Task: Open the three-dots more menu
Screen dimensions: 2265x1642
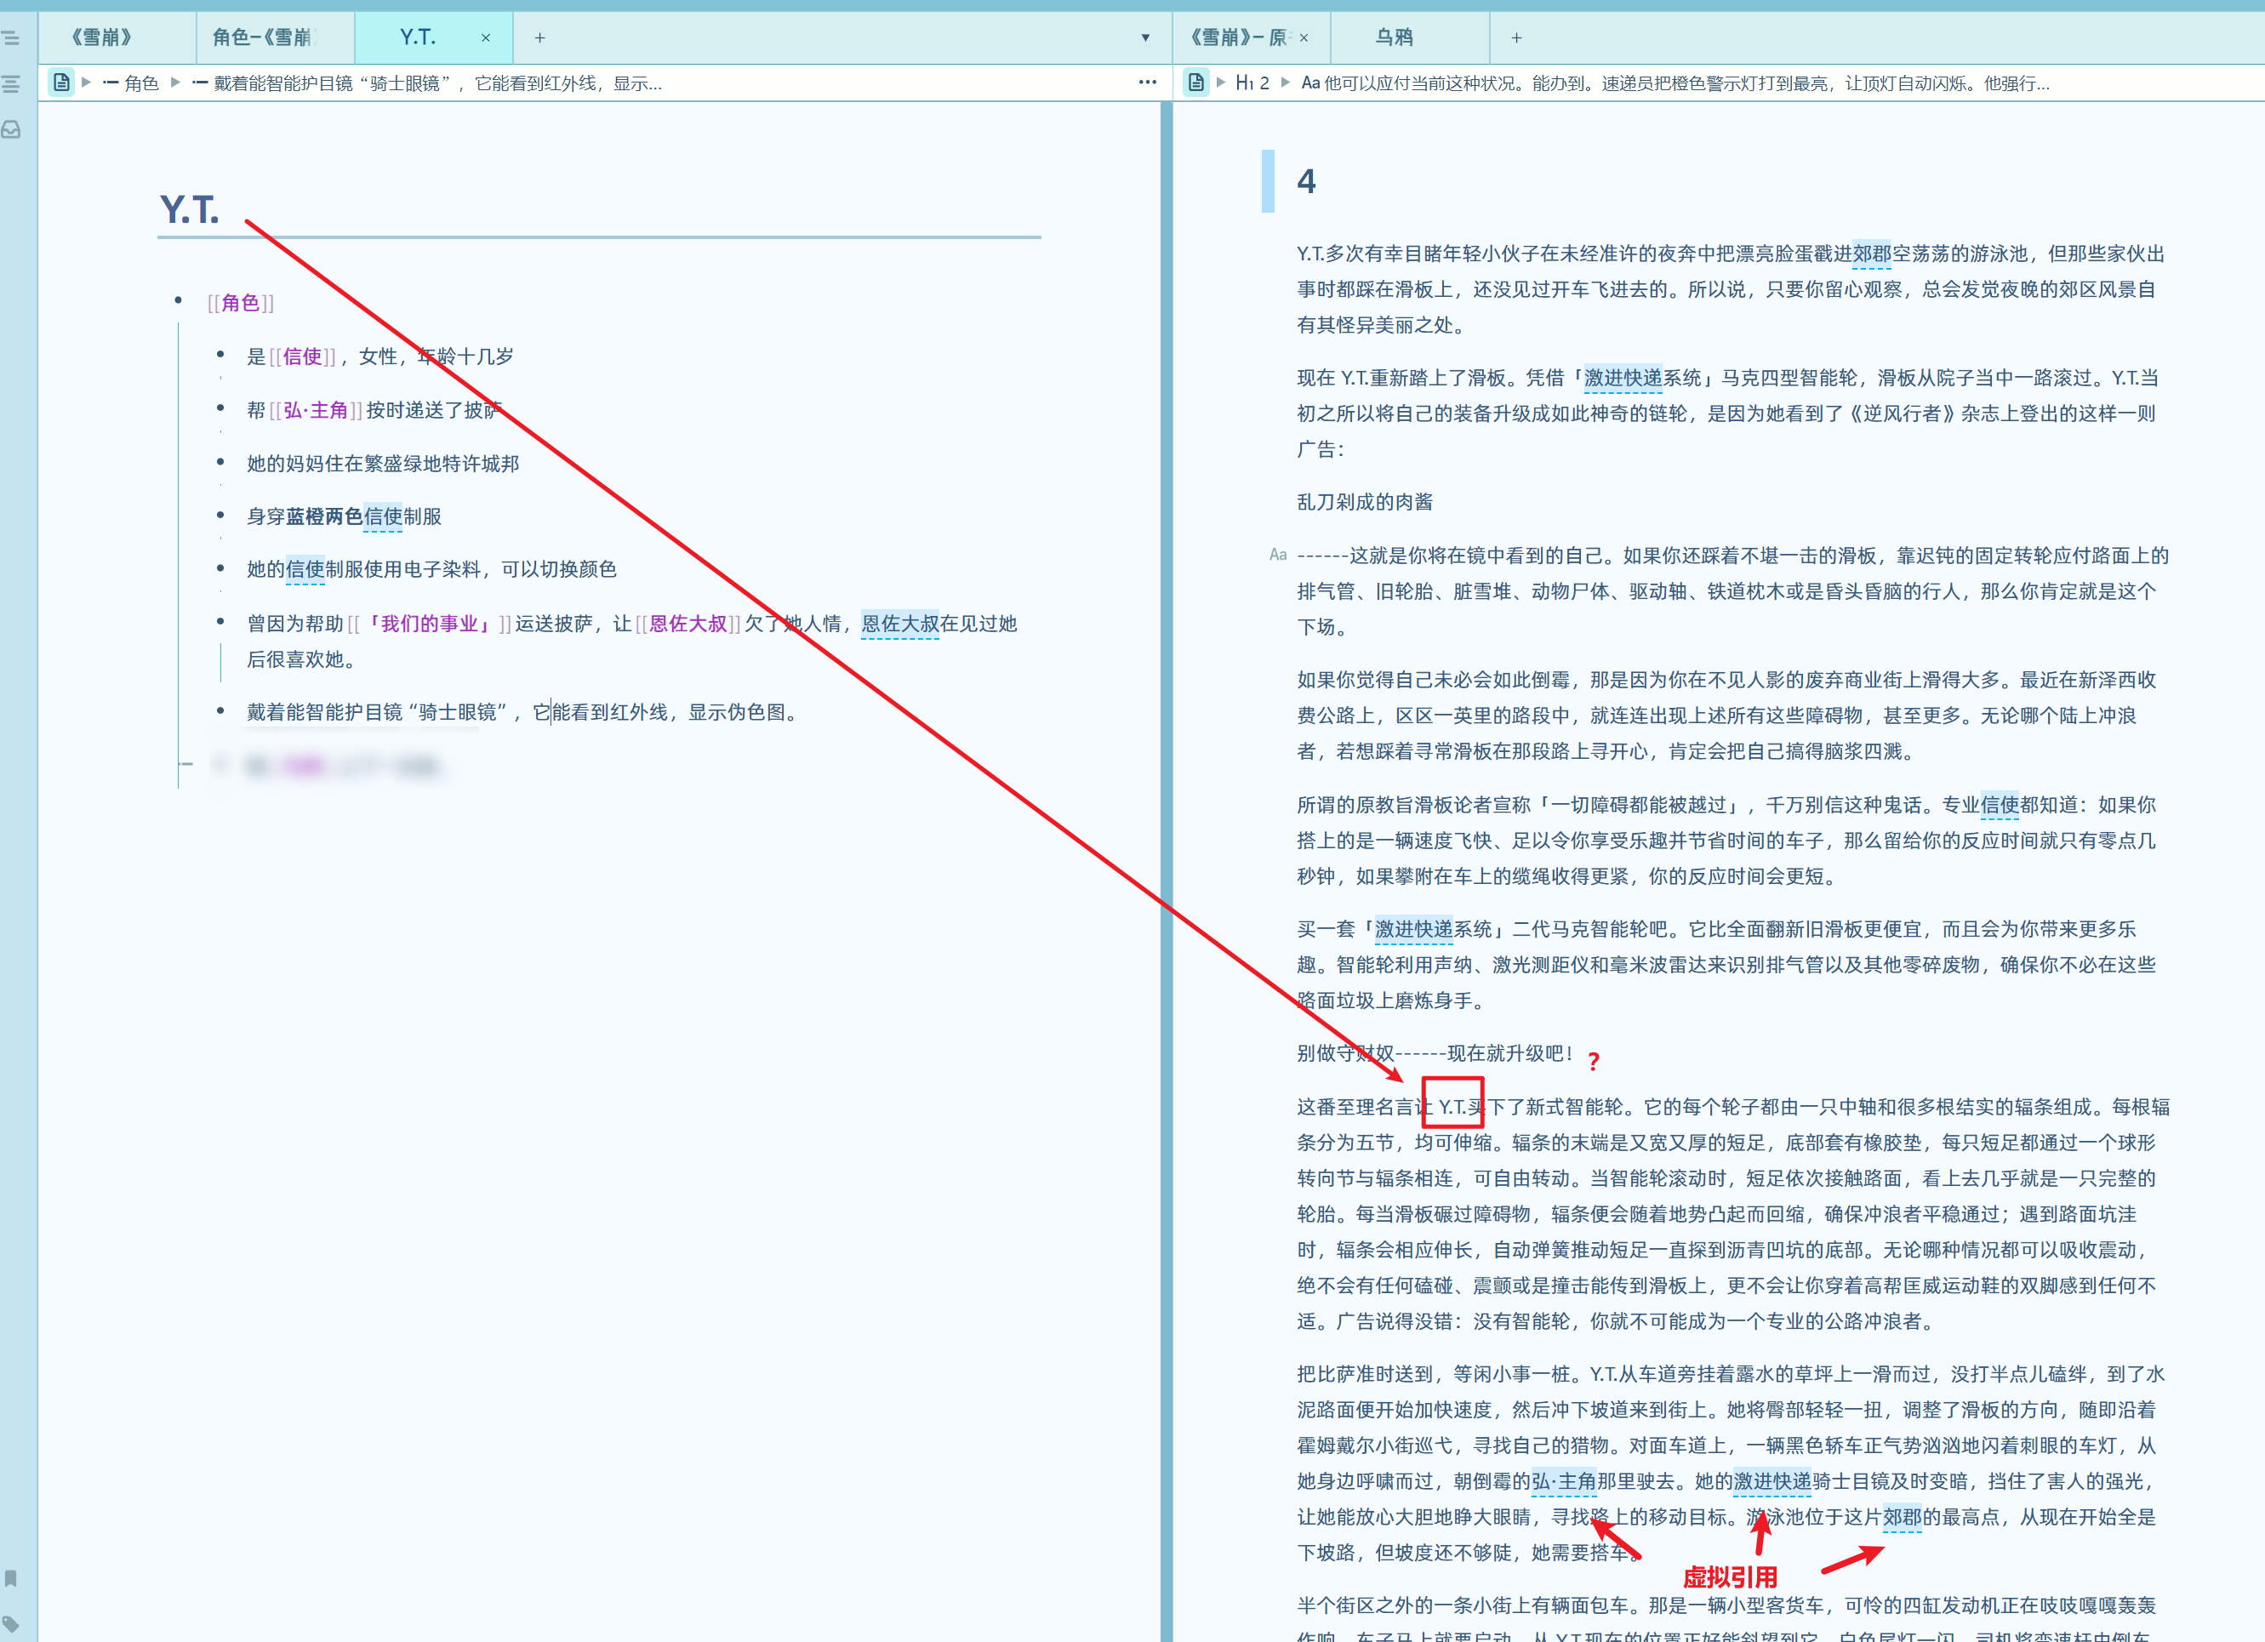Action: click(x=1148, y=83)
